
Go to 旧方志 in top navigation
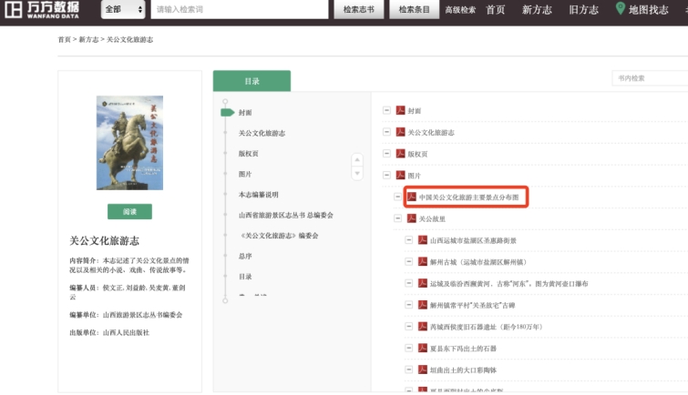click(x=583, y=9)
